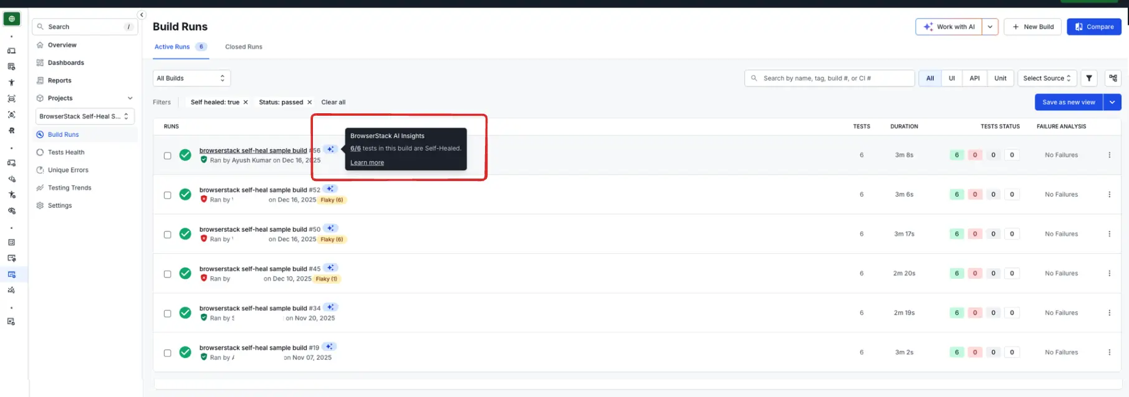Image resolution: width=1129 pixels, height=397 pixels.
Task: Click the New Build button
Action: (x=1032, y=27)
